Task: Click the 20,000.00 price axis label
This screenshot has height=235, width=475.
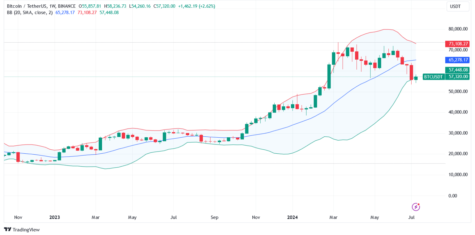Action: [457, 154]
